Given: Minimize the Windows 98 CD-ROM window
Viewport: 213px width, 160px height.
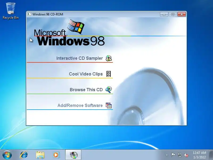Looking at the screenshot, I should pyautogui.click(x=164, y=14).
